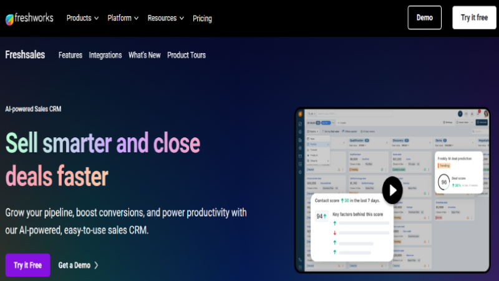Click the AI-powered Sales CRM label
499x281 pixels.
(33, 109)
